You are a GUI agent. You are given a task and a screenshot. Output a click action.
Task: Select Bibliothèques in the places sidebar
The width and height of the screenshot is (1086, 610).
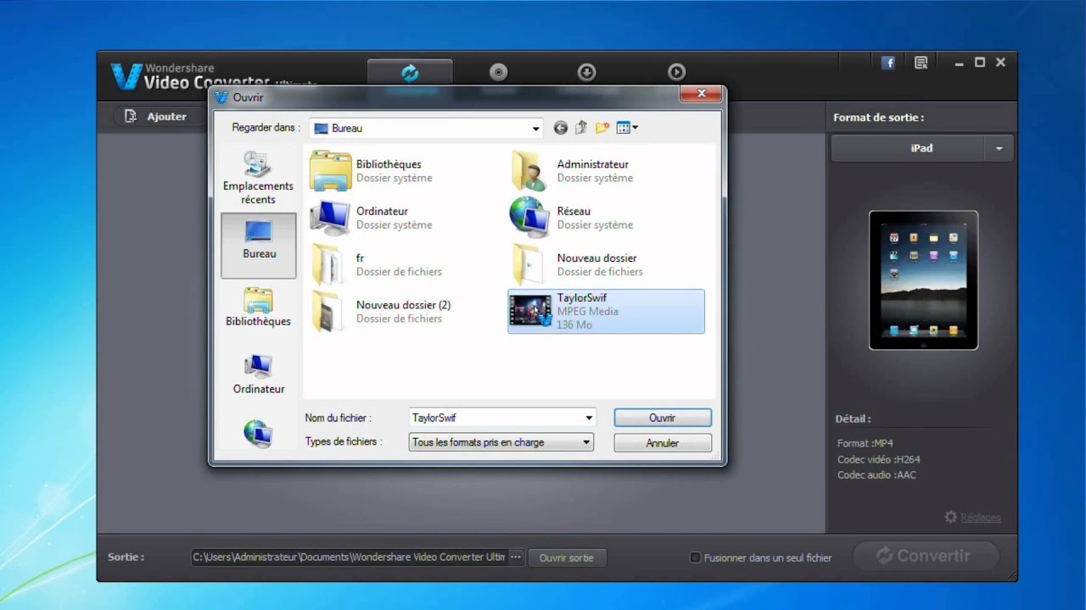coord(258,307)
